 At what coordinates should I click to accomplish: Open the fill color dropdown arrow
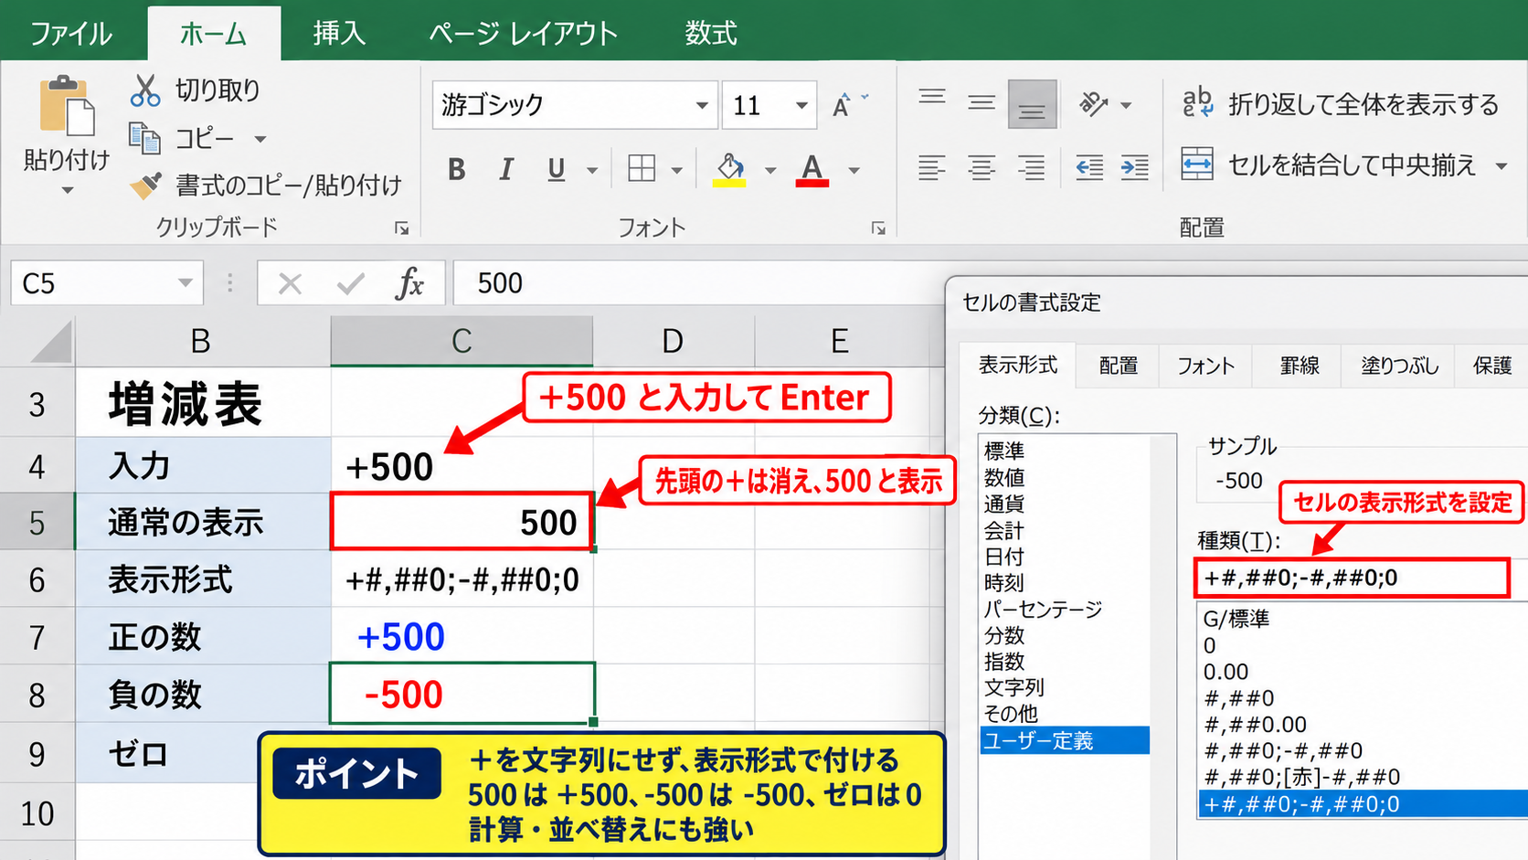(770, 170)
